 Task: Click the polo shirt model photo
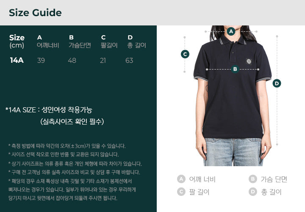[233, 95]
